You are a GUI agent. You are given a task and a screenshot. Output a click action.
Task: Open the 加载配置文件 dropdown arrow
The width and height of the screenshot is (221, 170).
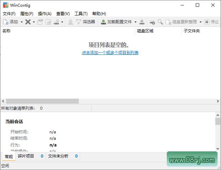(x=135, y=22)
